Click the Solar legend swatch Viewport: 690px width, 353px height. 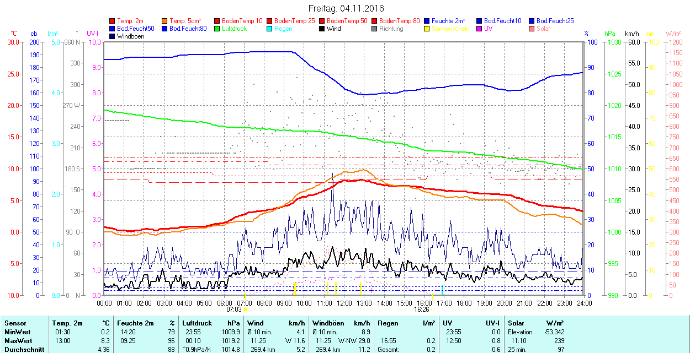(x=532, y=29)
